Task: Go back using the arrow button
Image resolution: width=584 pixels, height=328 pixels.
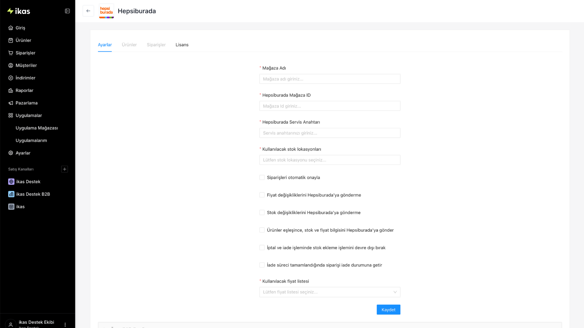Action: (x=88, y=11)
